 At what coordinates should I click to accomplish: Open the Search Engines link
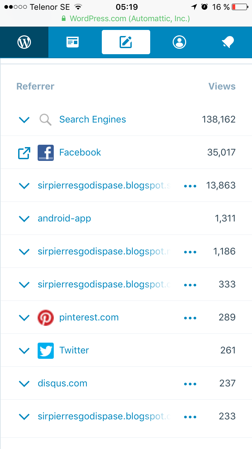(x=92, y=119)
